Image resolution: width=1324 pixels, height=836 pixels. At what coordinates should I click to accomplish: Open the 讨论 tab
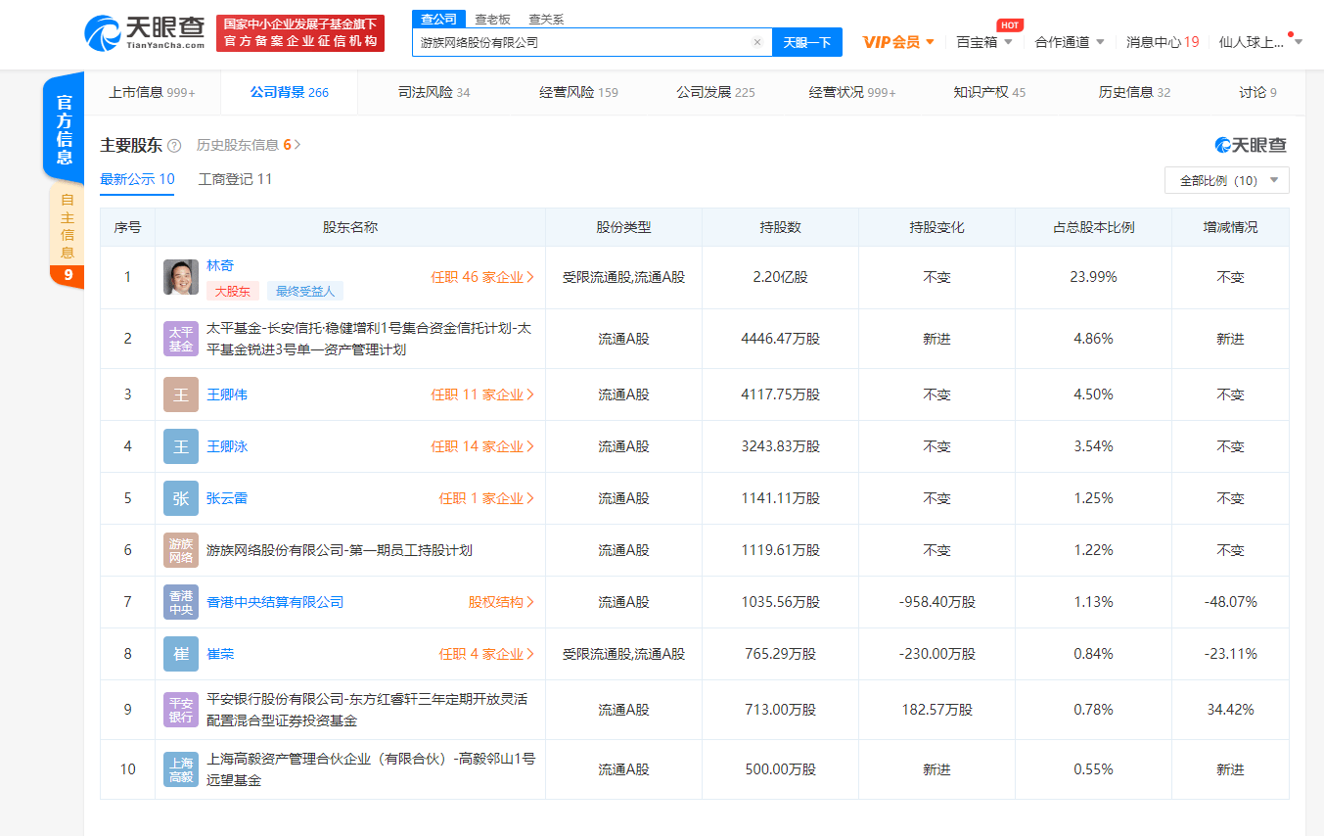(1257, 92)
